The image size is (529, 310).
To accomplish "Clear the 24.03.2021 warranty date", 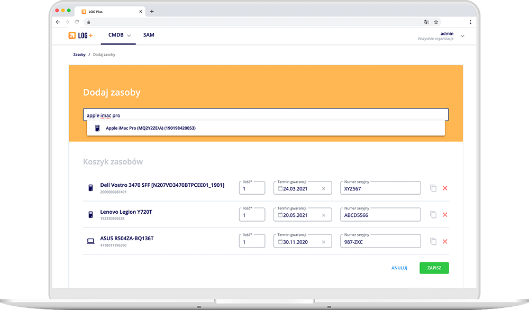I will (324, 189).
